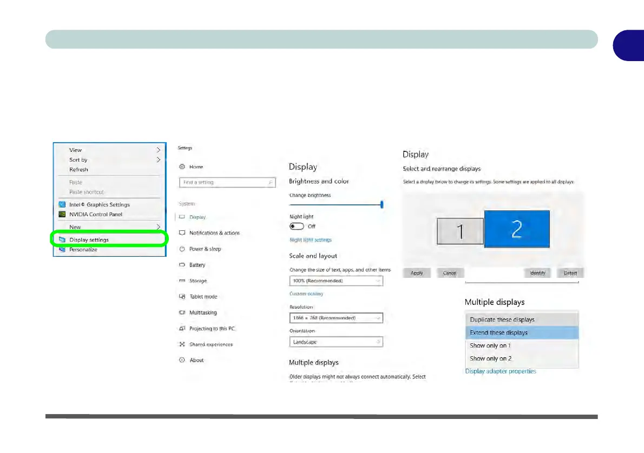Click the Battery icon in sidebar
This screenshot has width=644, height=453.
pyautogui.click(x=182, y=265)
